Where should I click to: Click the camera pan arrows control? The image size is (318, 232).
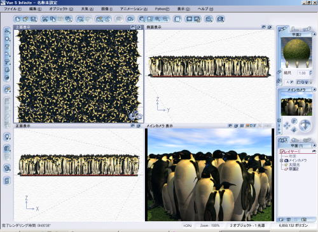(x=287, y=125)
